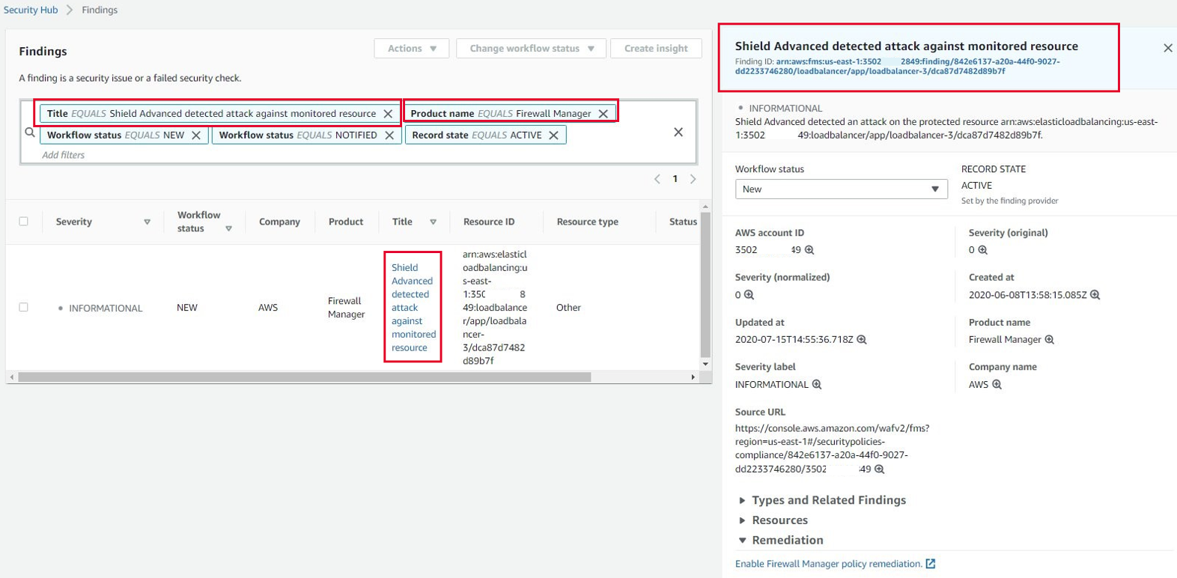Click magnifier icon next to Updated at timestamp
This screenshot has height=578, width=1177.
click(x=862, y=340)
